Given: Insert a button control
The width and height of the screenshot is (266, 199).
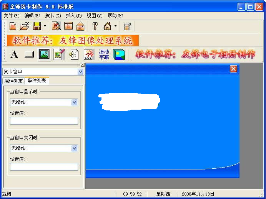Looking at the screenshot, I should [x=29, y=54].
